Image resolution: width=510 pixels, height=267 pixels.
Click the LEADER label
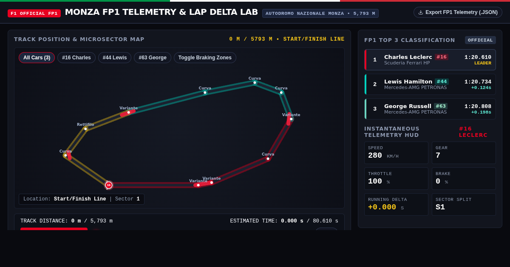[x=483, y=63]
